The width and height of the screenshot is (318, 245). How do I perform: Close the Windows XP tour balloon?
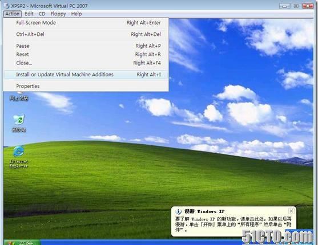(291, 211)
